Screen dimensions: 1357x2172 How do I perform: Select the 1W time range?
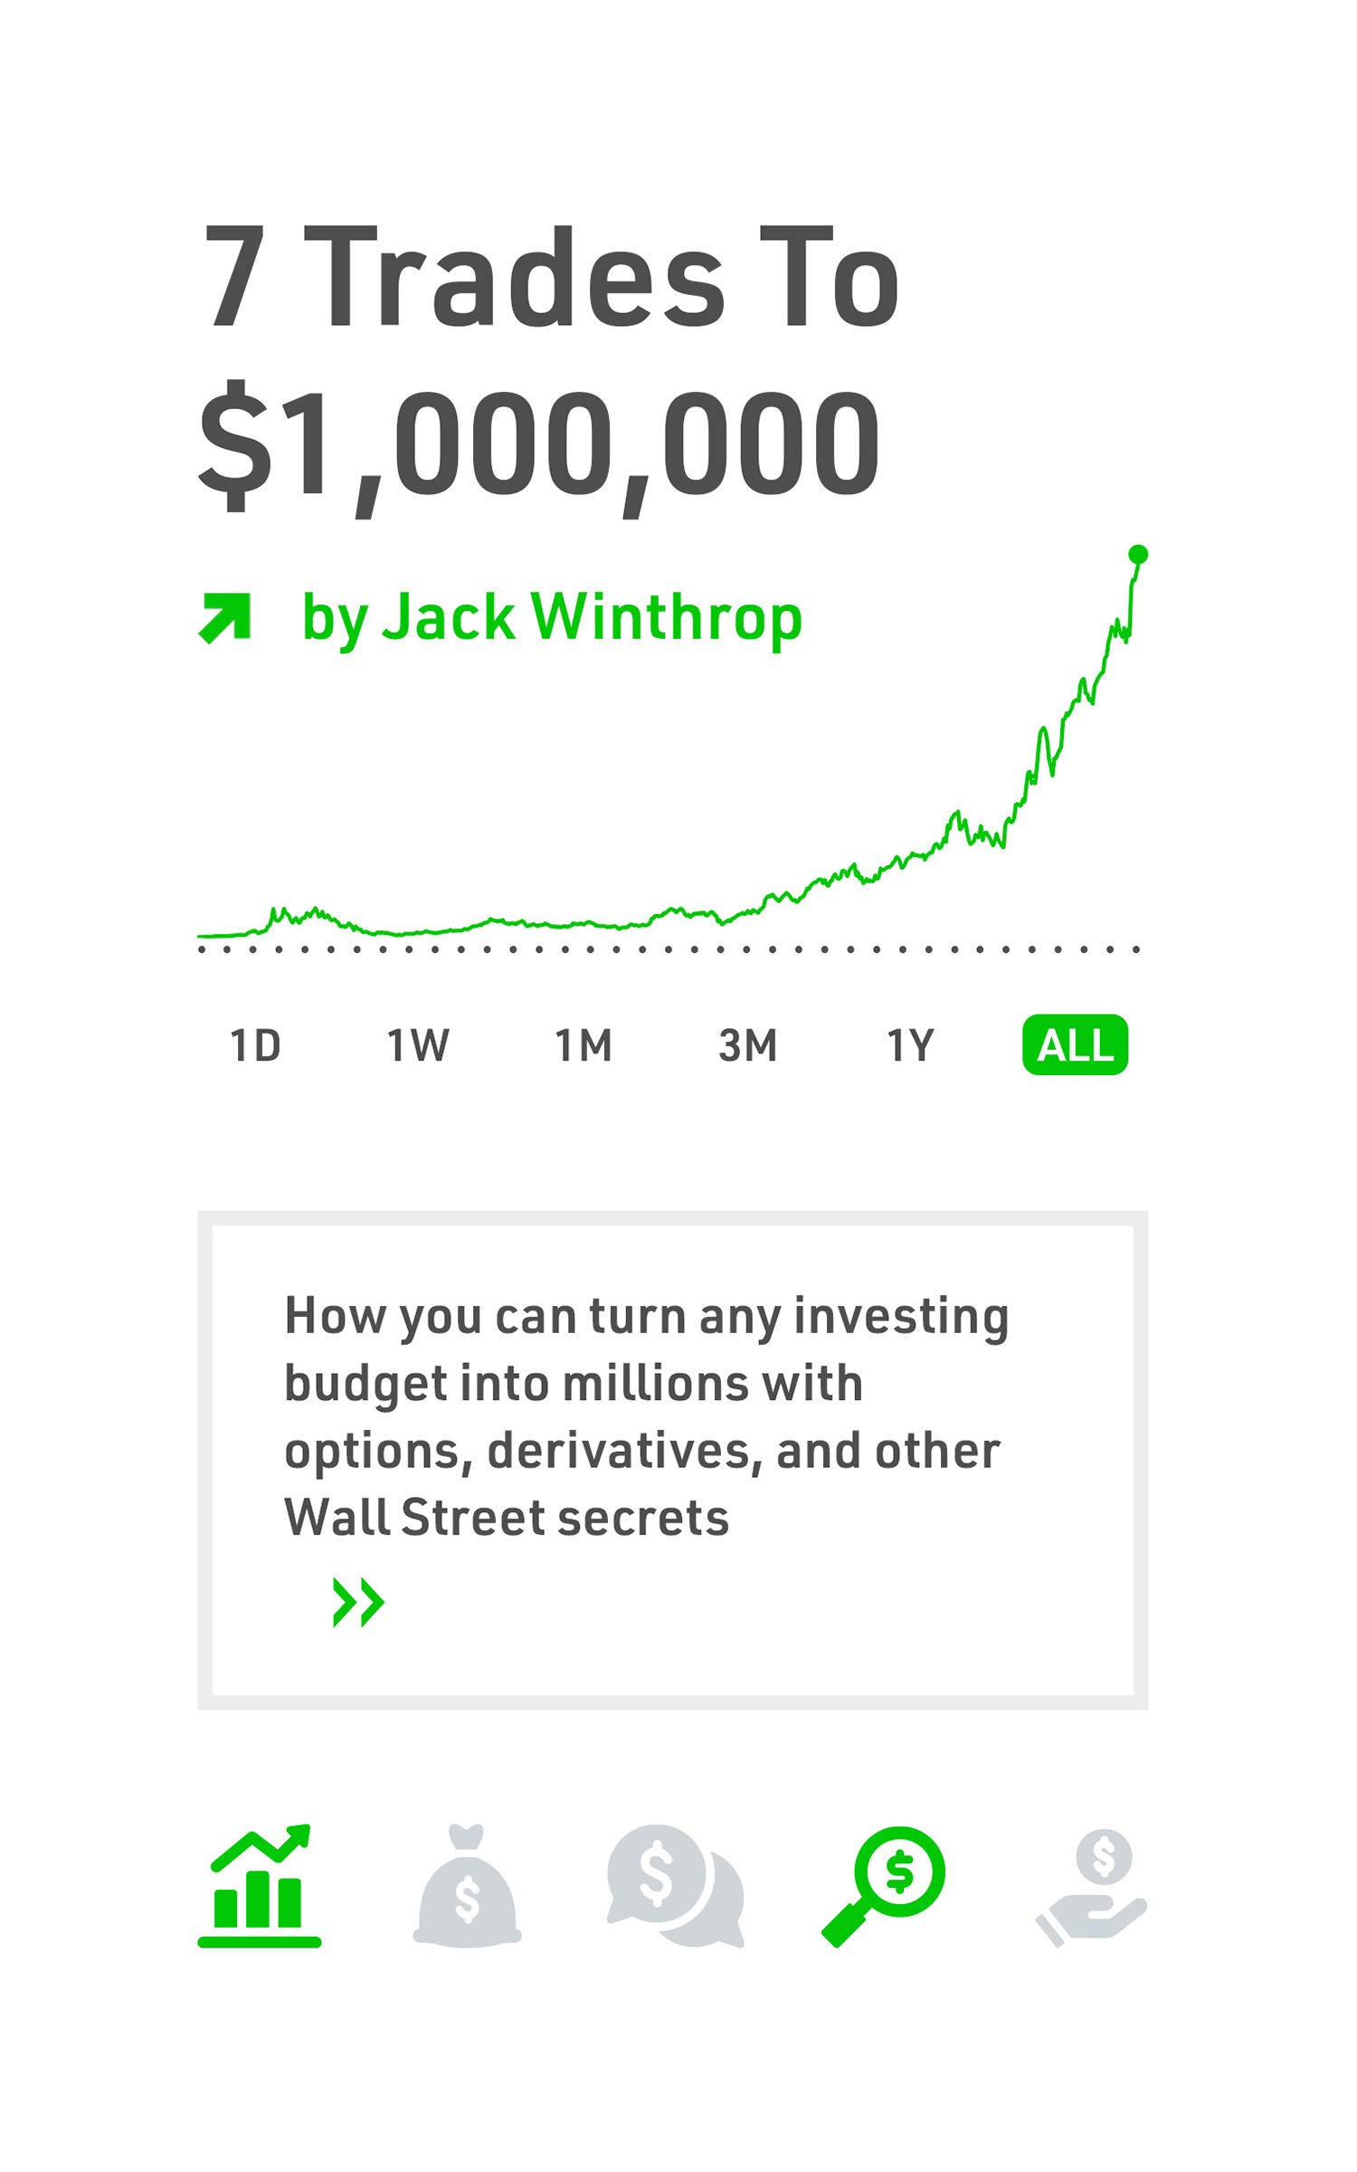click(x=418, y=1046)
